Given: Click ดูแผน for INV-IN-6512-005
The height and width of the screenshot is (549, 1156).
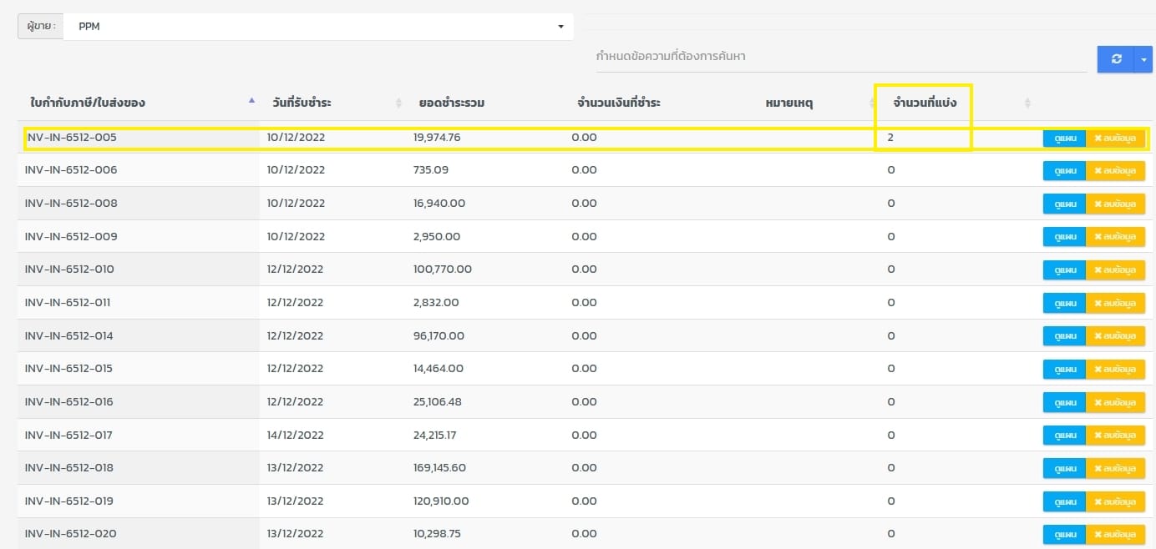Looking at the screenshot, I should [1064, 138].
